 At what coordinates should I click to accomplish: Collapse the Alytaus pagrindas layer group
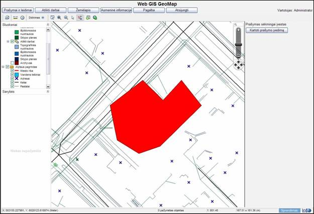pyautogui.click(x=3, y=67)
